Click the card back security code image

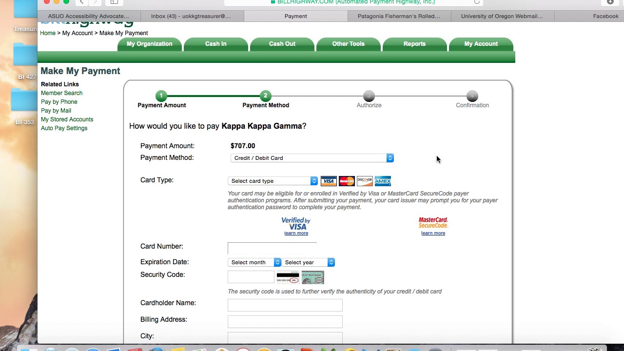click(288, 277)
